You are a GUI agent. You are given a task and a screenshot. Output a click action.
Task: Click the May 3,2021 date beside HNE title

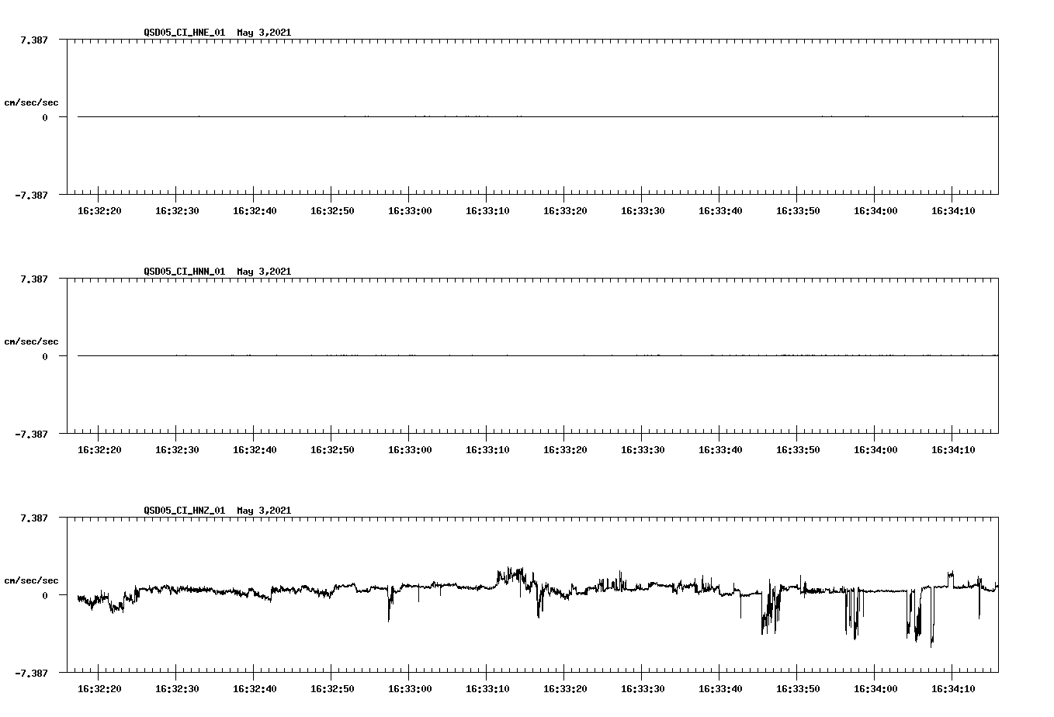[x=264, y=33]
